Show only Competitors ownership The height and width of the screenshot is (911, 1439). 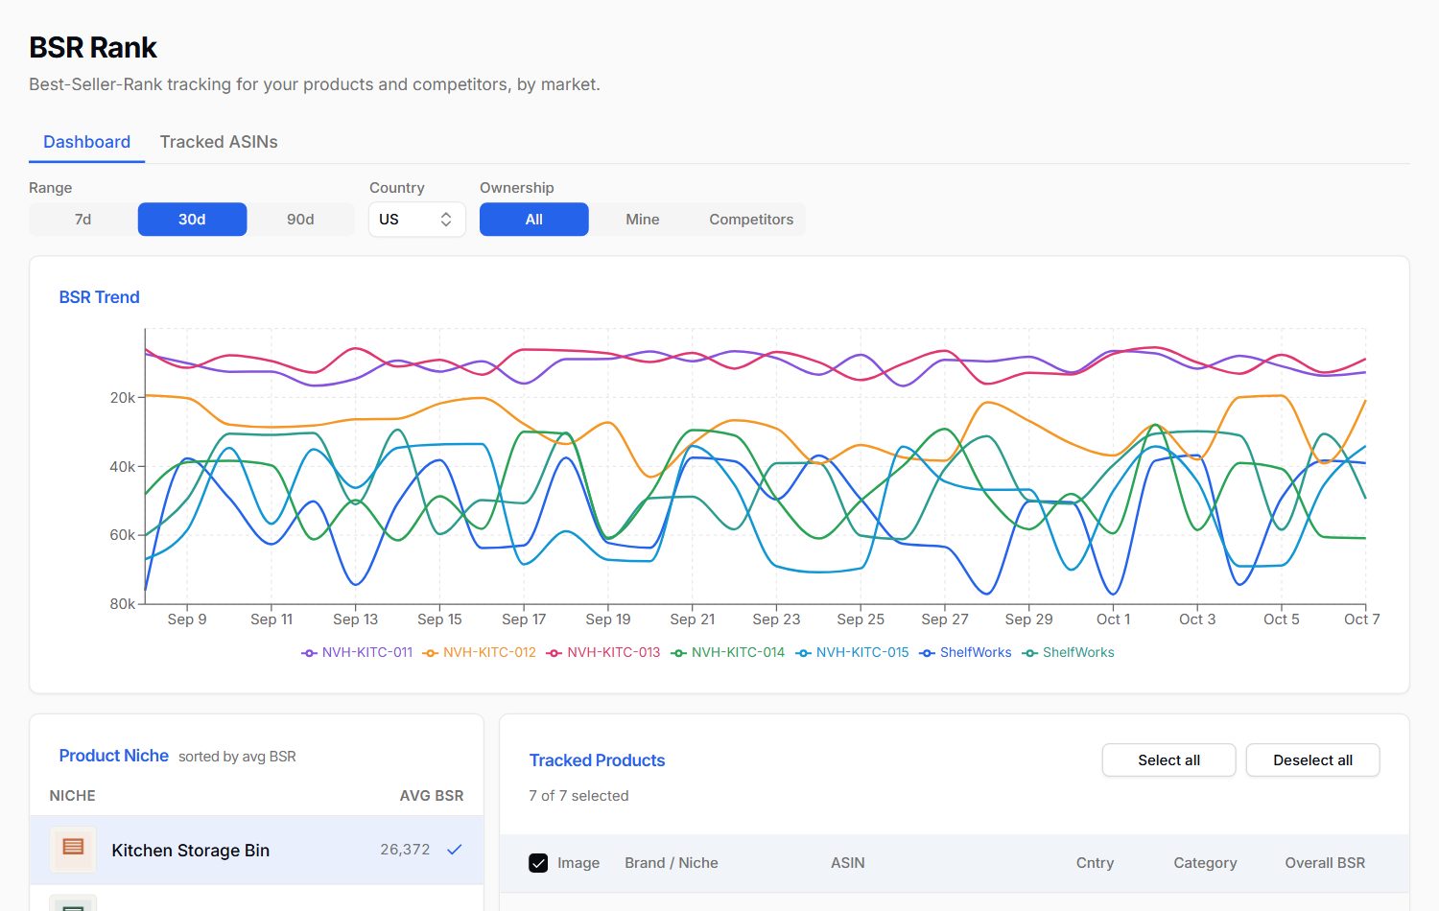point(751,220)
